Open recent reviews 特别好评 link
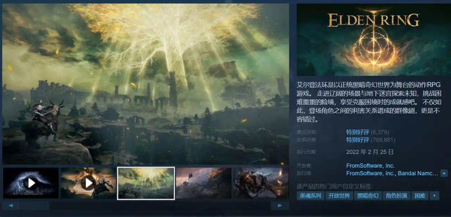The width and height of the screenshot is (451, 217). pyautogui.click(x=358, y=132)
